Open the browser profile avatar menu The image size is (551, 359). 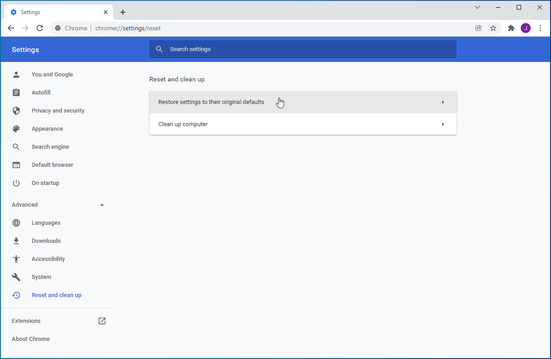(x=525, y=28)
